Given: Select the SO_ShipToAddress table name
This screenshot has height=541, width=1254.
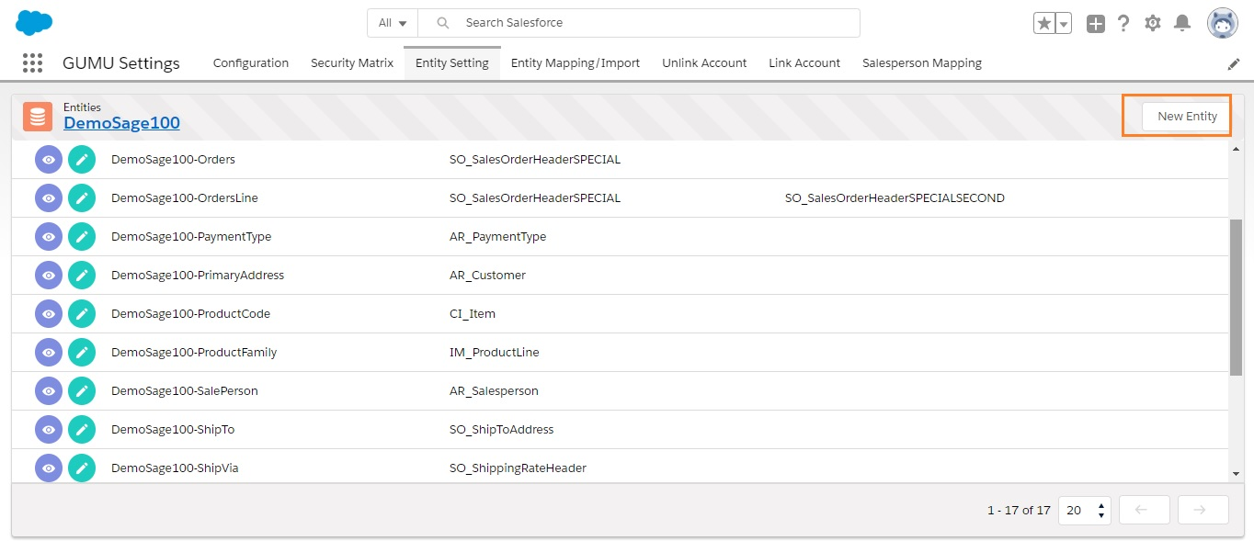Looking at the screenshot, I should click(x=501, y=430).
